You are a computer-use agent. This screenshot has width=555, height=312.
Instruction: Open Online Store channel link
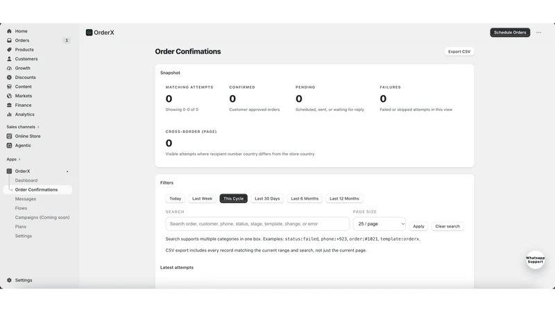tap(28, 136)
